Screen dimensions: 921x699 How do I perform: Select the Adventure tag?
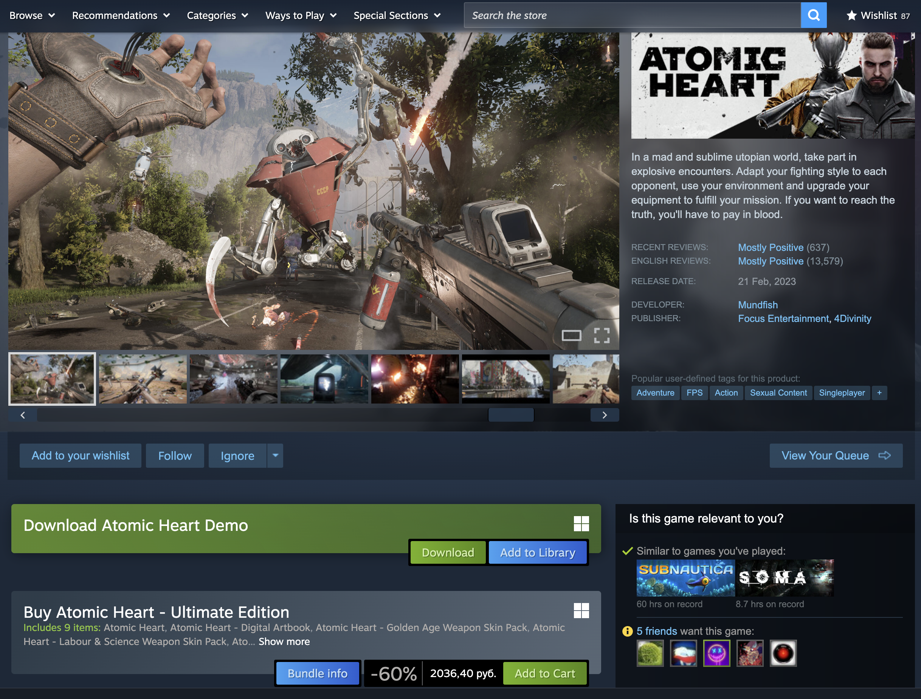(x=655, y=393)
